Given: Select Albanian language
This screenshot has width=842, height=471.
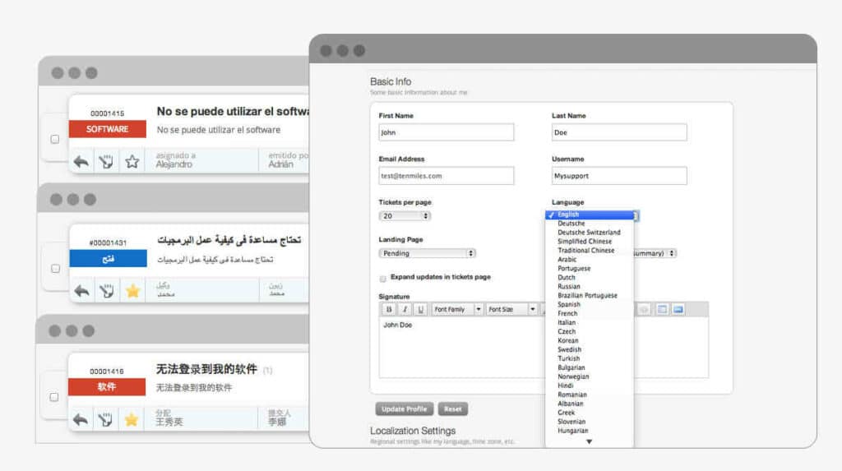Looking at the screenshot, I should [x=590, y=404].
